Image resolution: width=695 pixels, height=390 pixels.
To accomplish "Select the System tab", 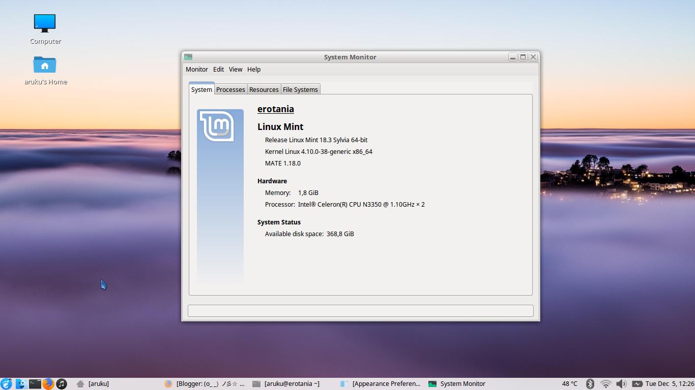I will click(x=201, y=89).
